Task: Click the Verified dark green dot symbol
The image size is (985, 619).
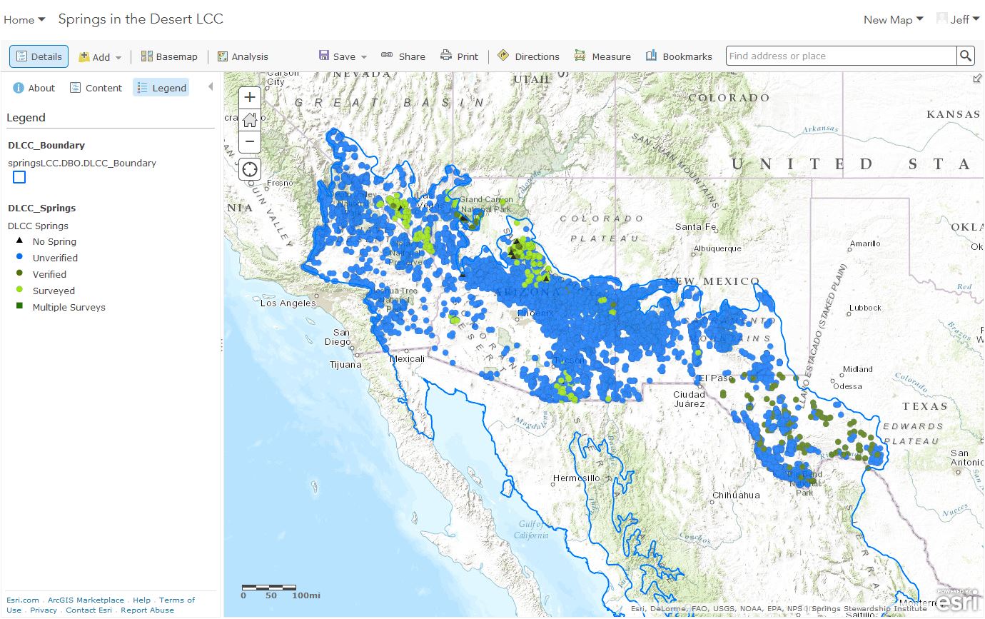Action: click(19, 273)
